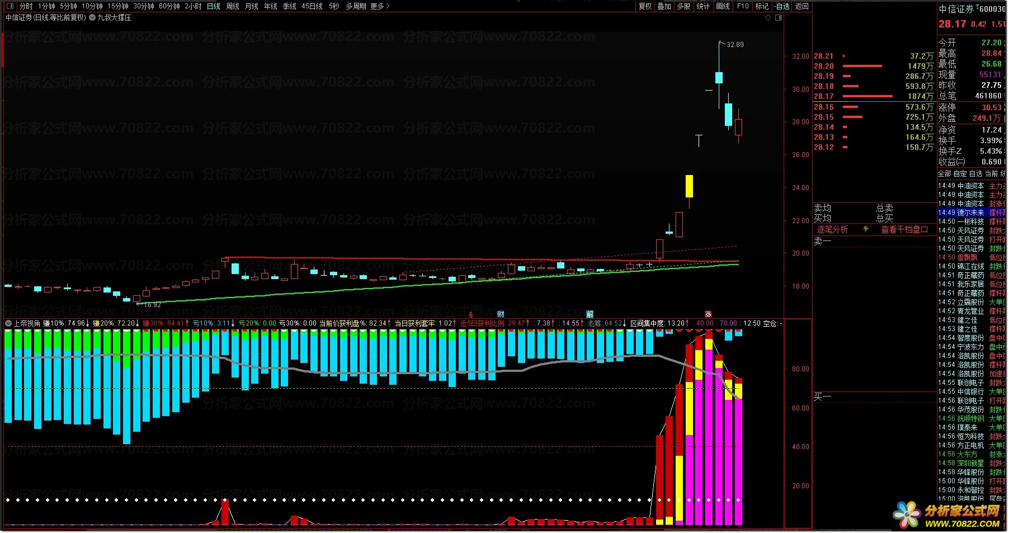Select the 5秒 period tab
Image resolution: width=1009 pixels, height=533 pixels.
(334, 6)
